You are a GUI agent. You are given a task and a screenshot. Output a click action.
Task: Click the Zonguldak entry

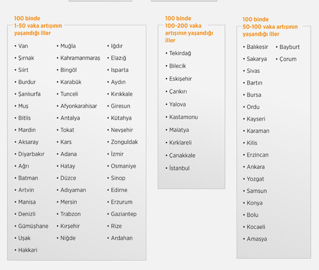(125, 142)
